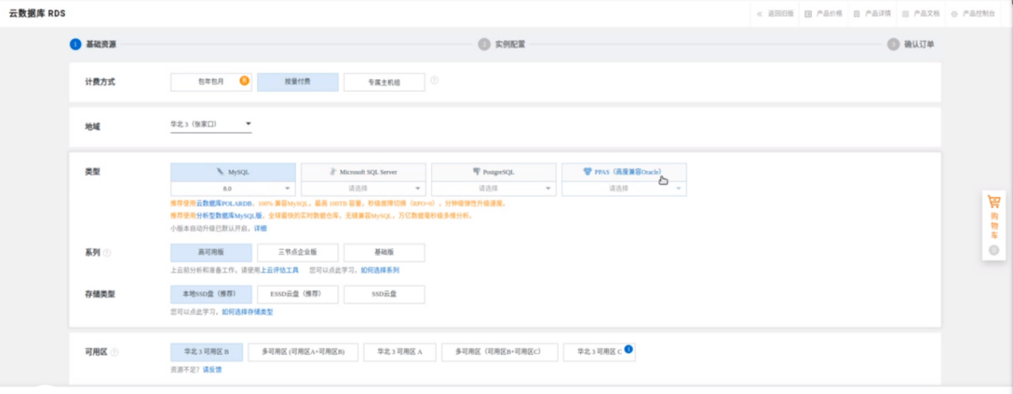Select SSD云盘 storage type
Screen dimensions: 1013x394
[384, 294]
